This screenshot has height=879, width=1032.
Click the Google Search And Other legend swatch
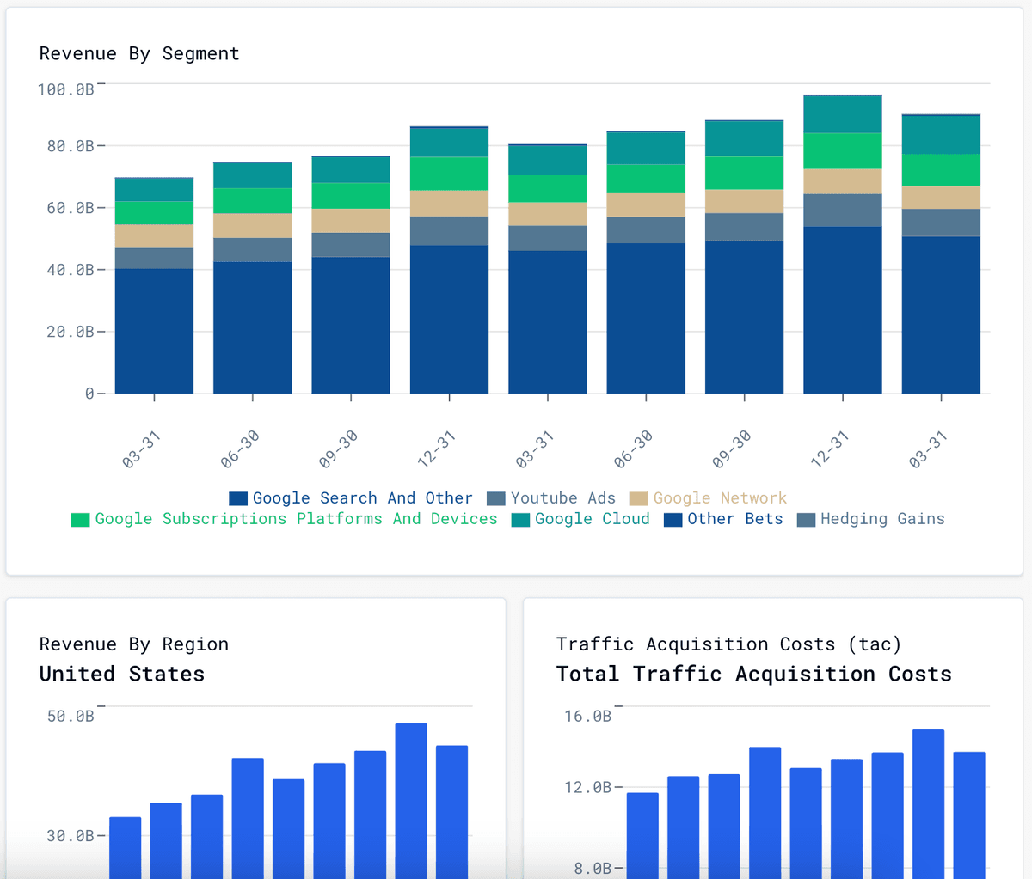click(x=238, y=498)
